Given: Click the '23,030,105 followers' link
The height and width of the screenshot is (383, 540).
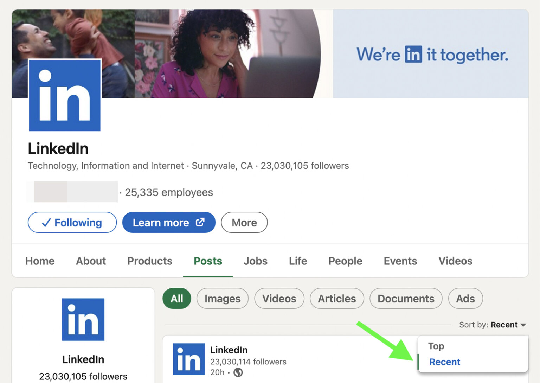Looking at the screenshot, I should coord(304,166).
